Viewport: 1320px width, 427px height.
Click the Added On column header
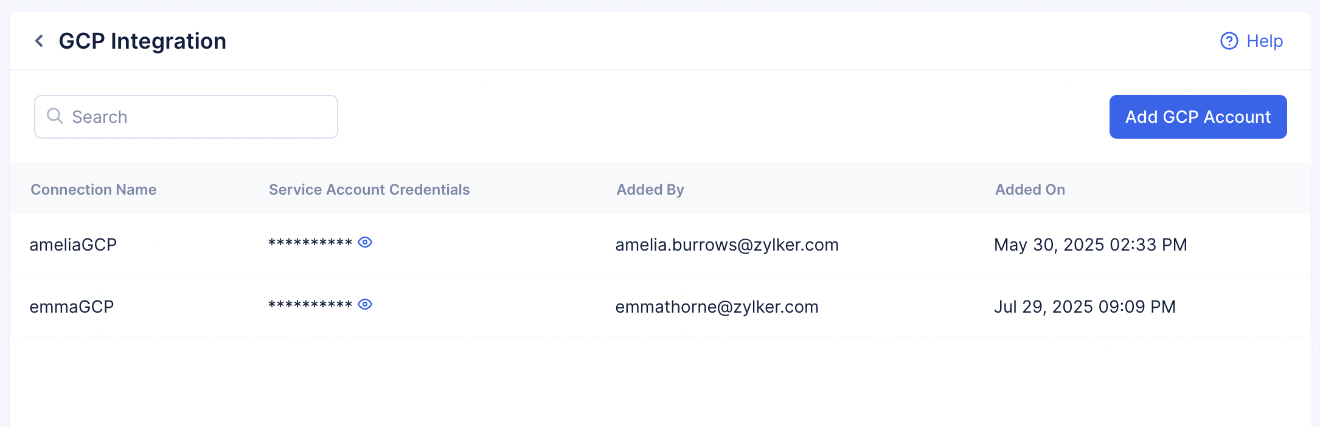tap(1030, 190)
